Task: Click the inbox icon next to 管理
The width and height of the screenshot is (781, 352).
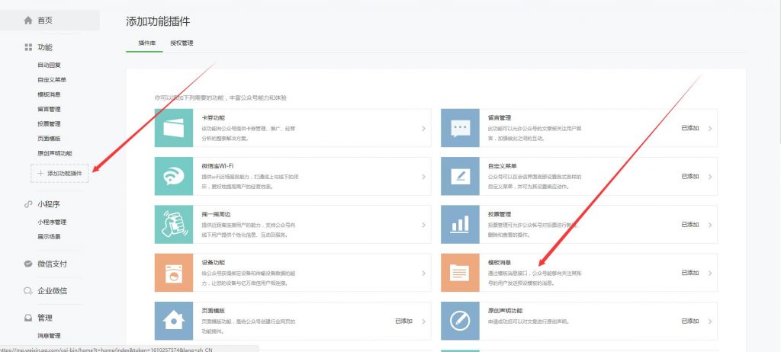Action: (28, 318)
